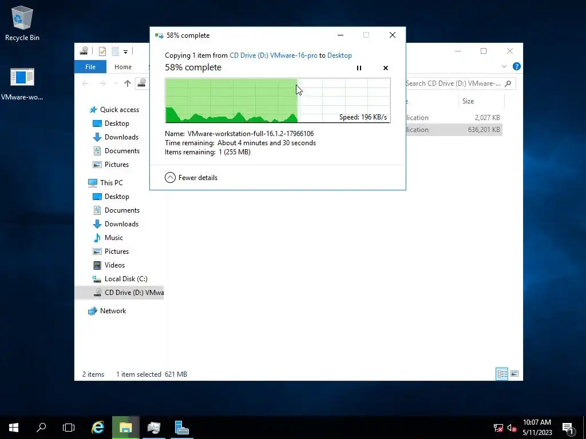The width and height of the screenshot is (586, 439).
Task: Open the CD Drive (D:) VMware-16-pro source link
Action: click(x=273, y=55)
